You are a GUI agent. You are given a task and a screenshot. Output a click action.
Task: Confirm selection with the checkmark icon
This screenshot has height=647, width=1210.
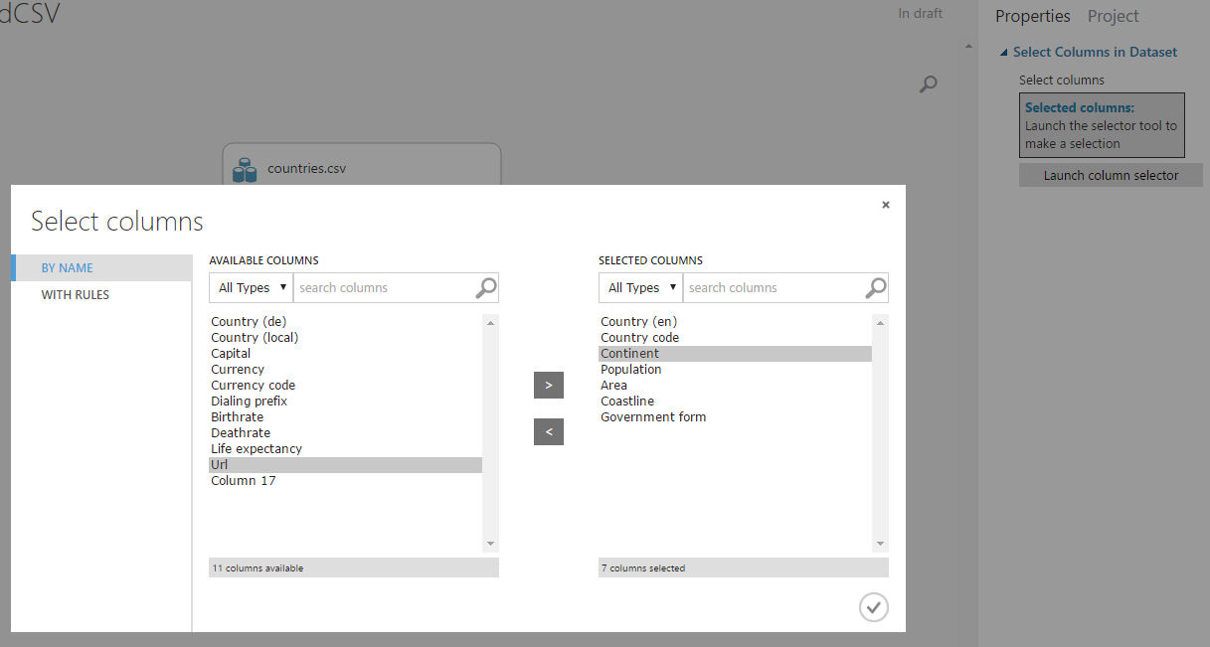873,606
